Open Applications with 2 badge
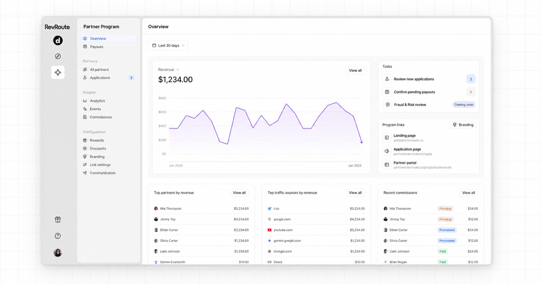This screenshot has height=284, width=541. click(x=109, y=78)
